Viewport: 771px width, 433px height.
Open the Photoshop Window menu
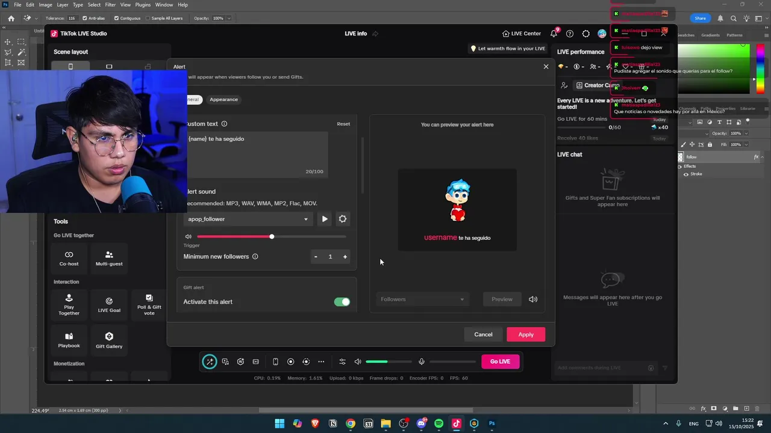click(x=164, y=5)
